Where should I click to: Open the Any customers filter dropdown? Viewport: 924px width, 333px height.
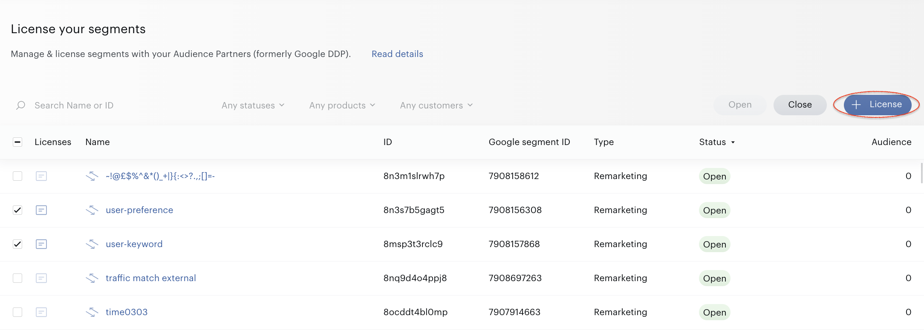pyautogui.click(x=436, y=105)
